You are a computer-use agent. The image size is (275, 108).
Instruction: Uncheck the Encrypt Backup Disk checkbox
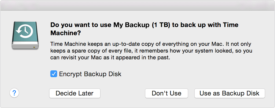[x=54, y=74]
